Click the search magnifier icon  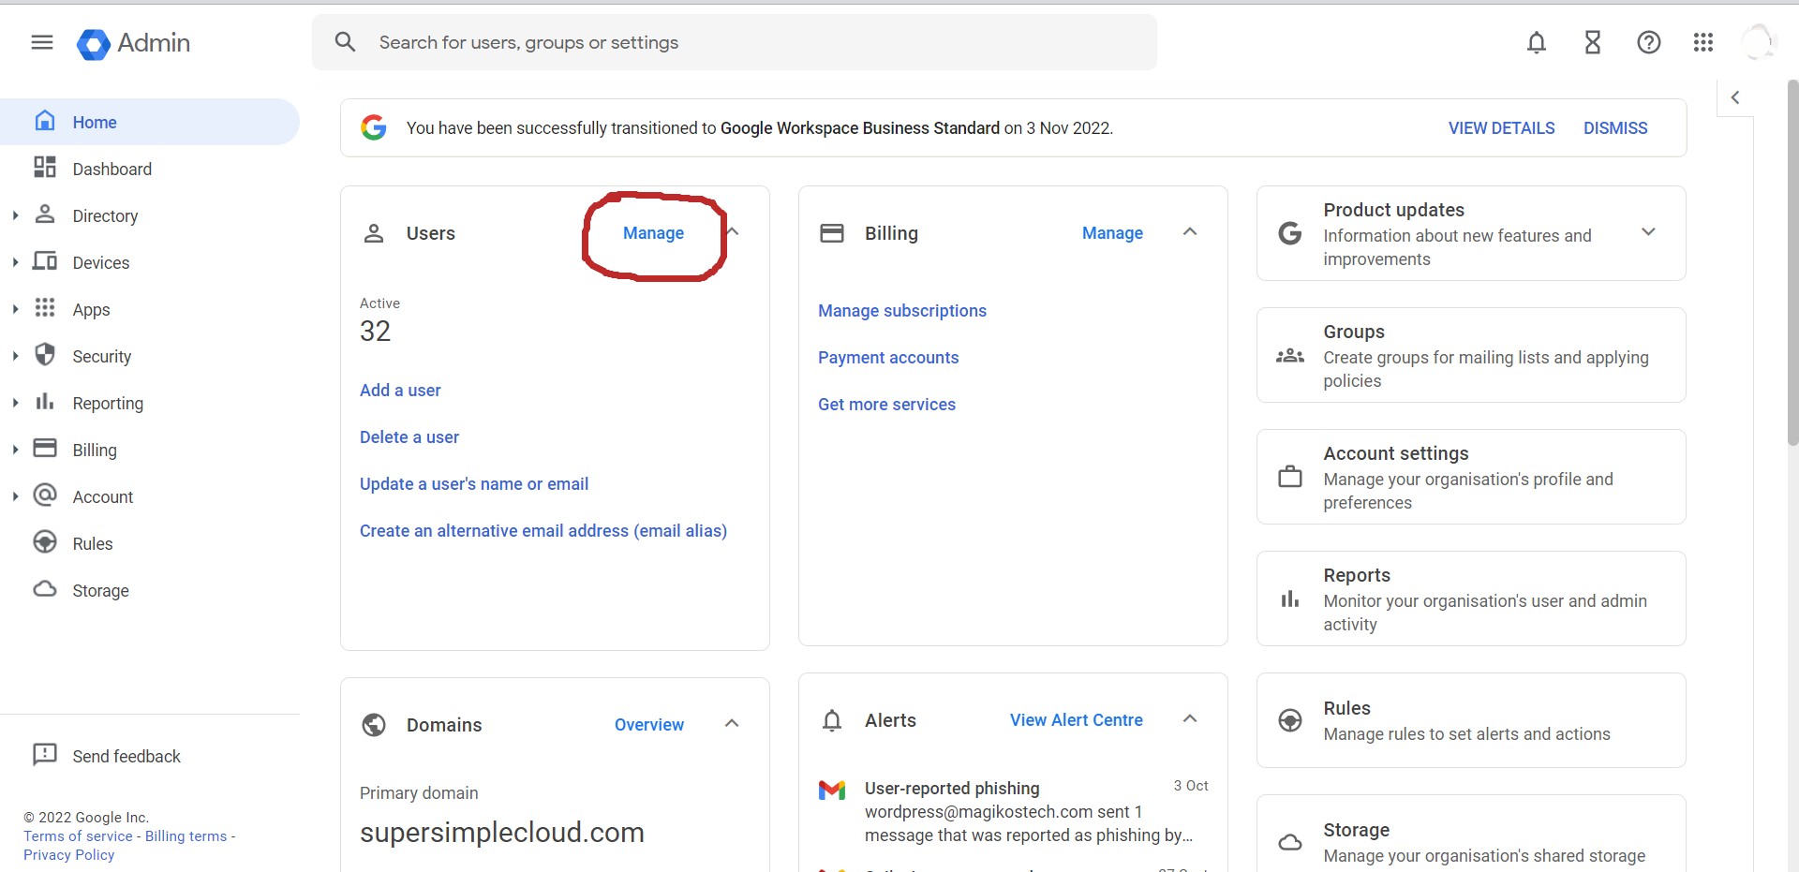pos(345,42)
